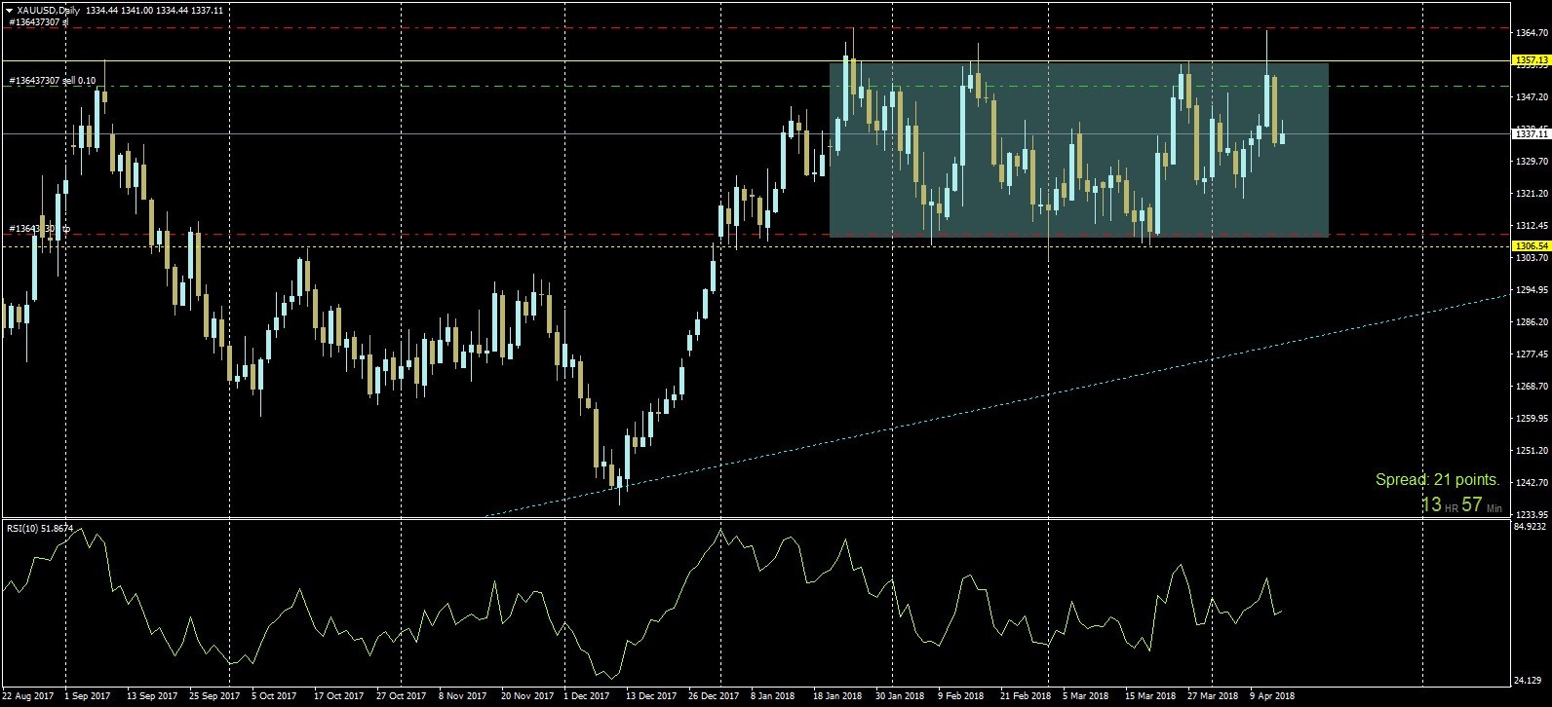This screenshot has width=1552, height=707.
Task: Click the 26 Dec 2017 date label
Action: [714, 696]
